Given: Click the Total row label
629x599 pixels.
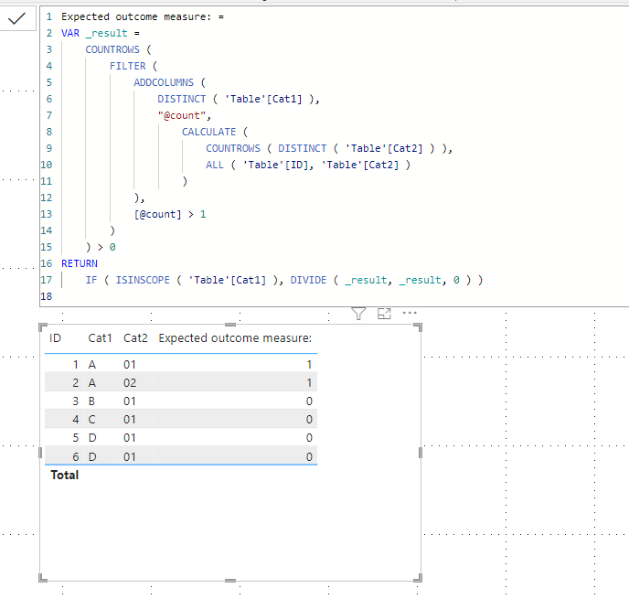Looking at the screenshot, I should pos(64,475).
